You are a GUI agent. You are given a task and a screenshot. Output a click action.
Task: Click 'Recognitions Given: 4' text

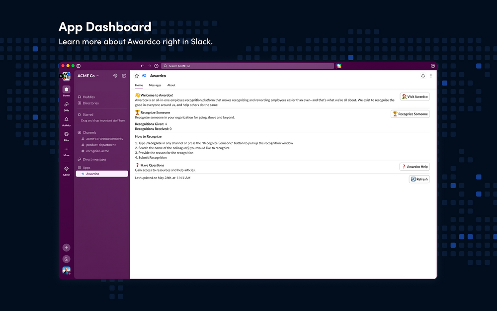click(x=151, y=124)
